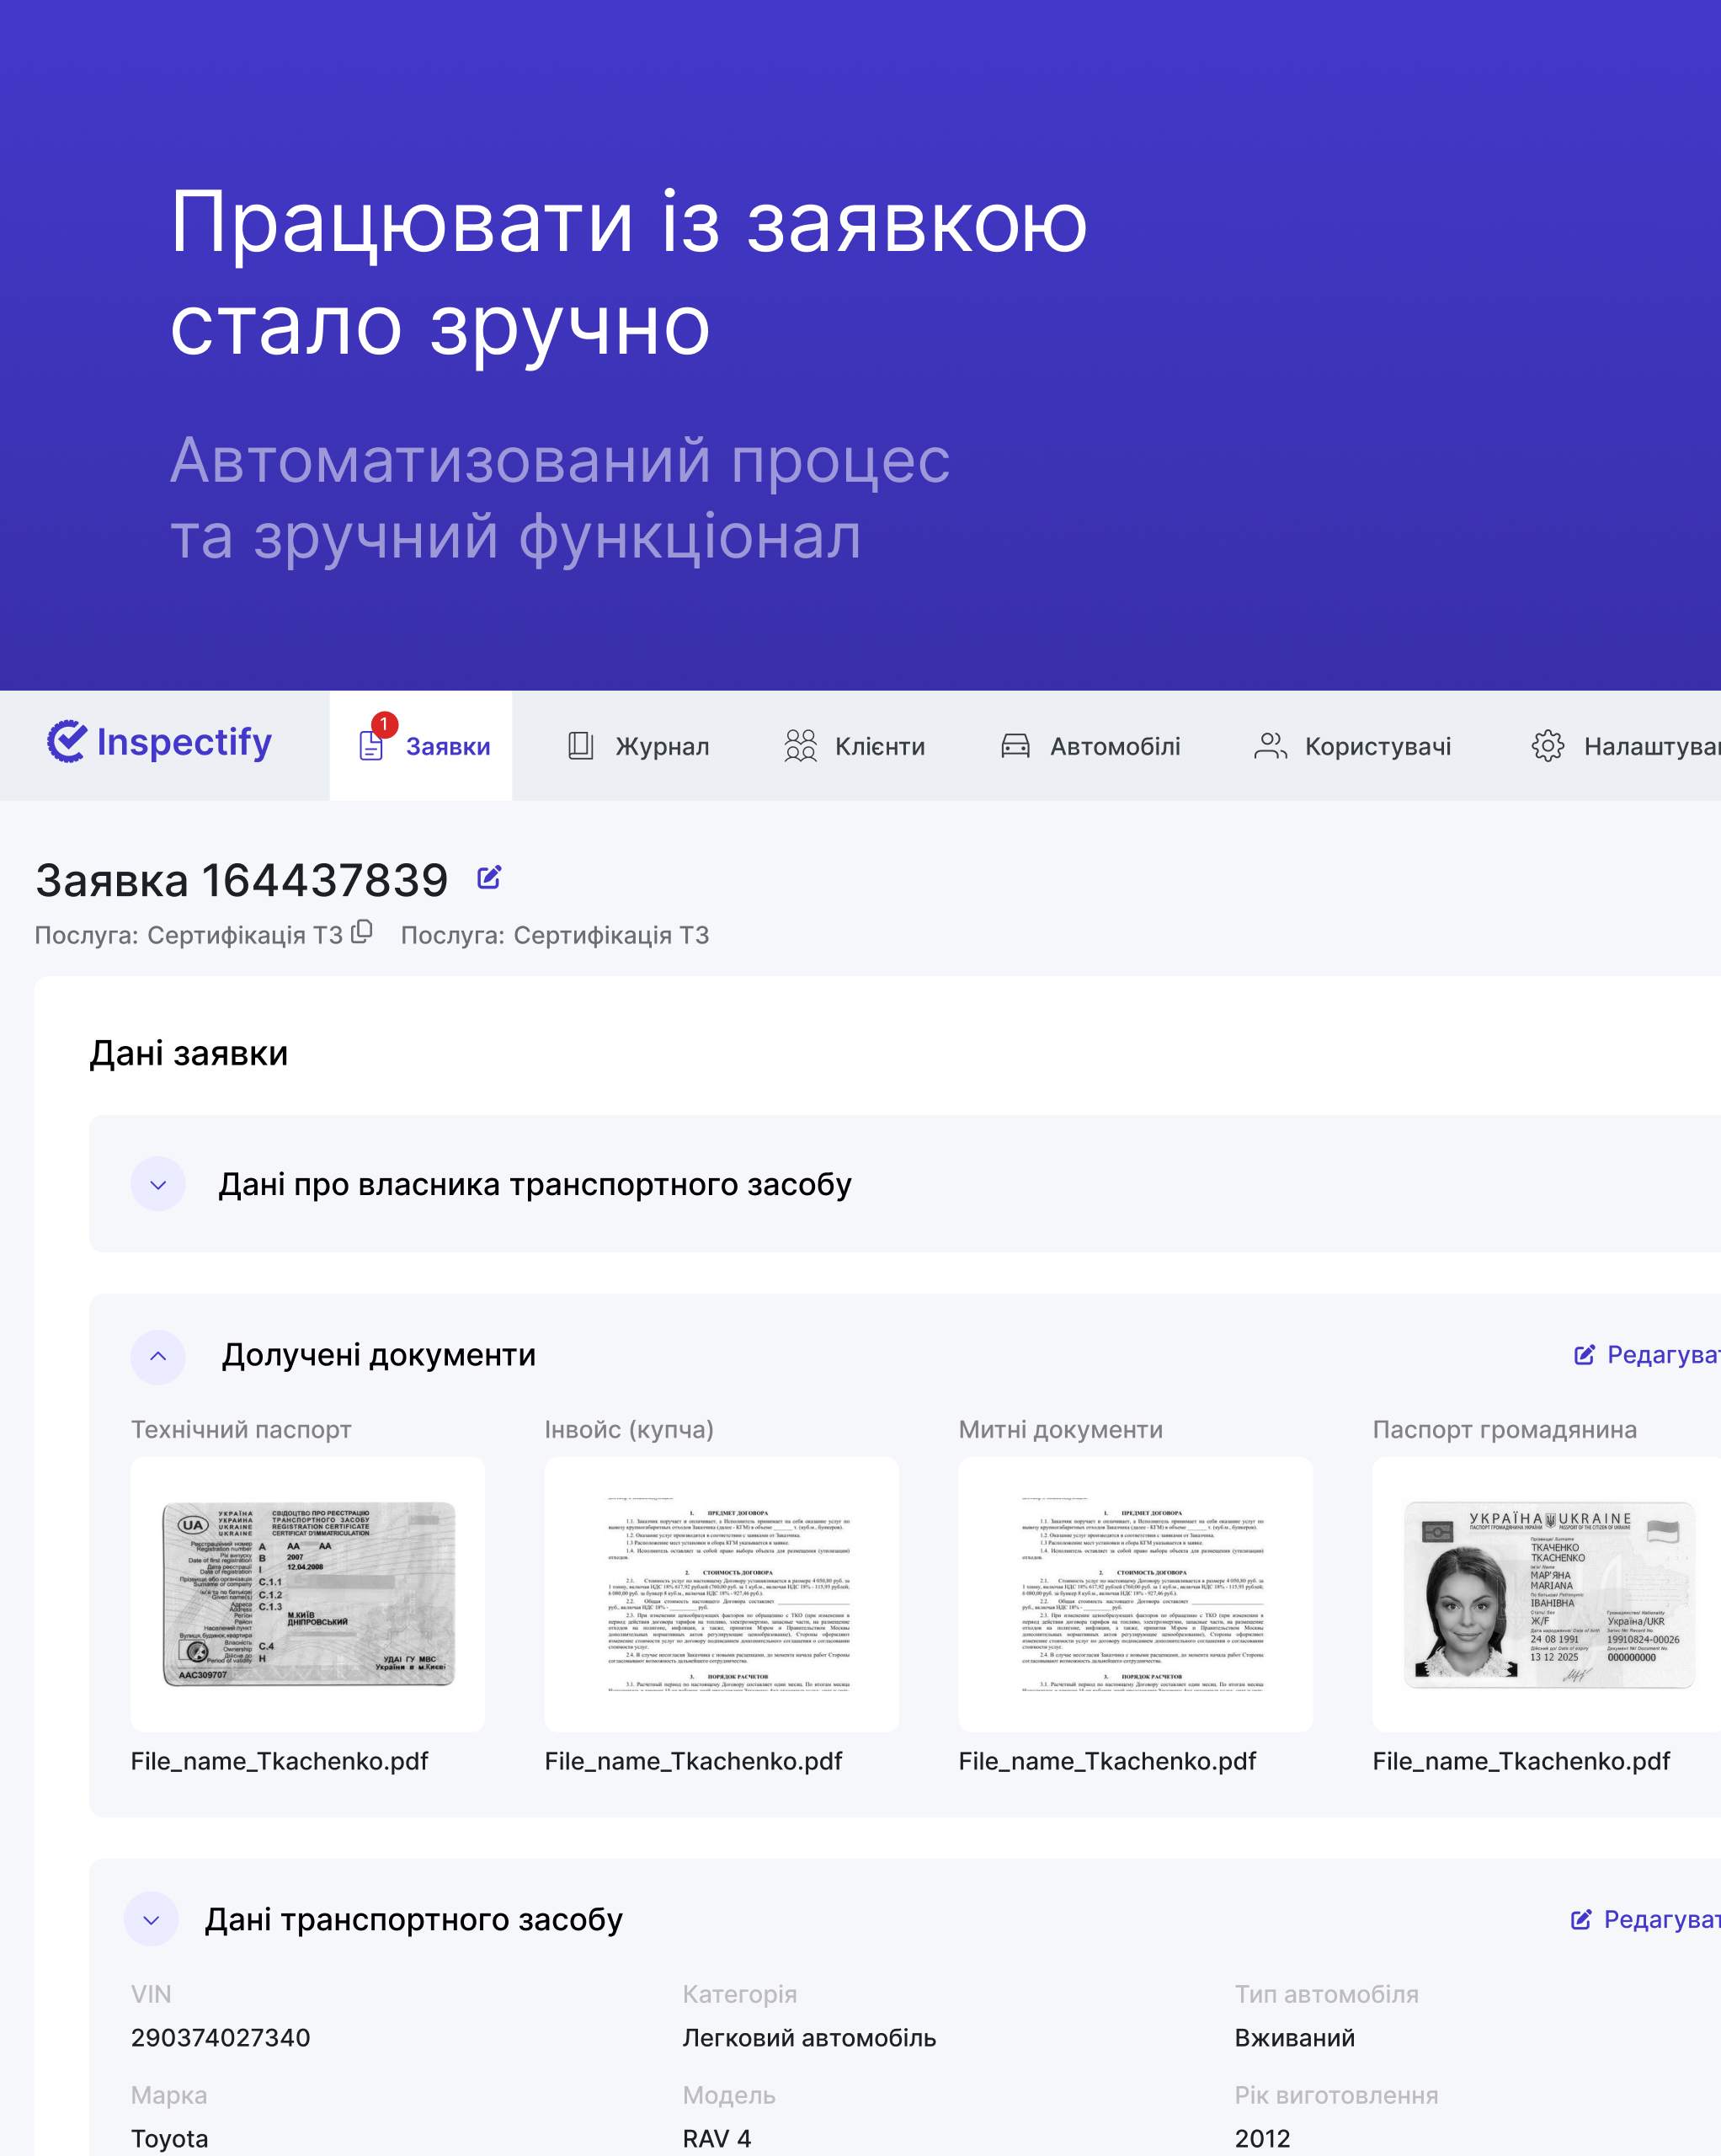1721x2156 pixels.
Task: Go to the Автомобілі tab
Action: pos(1114,747)
